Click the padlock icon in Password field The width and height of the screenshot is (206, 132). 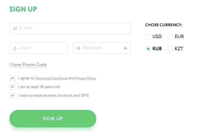(79, 48)
